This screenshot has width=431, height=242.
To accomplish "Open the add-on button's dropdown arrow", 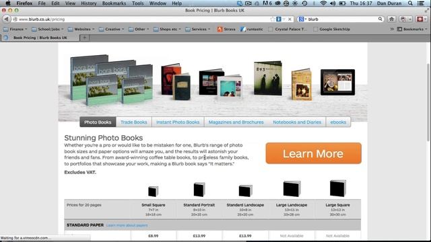I will (x=410, y=19).
